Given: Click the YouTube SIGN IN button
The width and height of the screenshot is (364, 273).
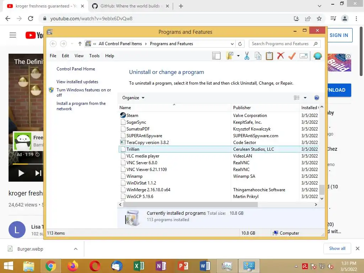Looking at the screenshot, I should coord(340,35).
